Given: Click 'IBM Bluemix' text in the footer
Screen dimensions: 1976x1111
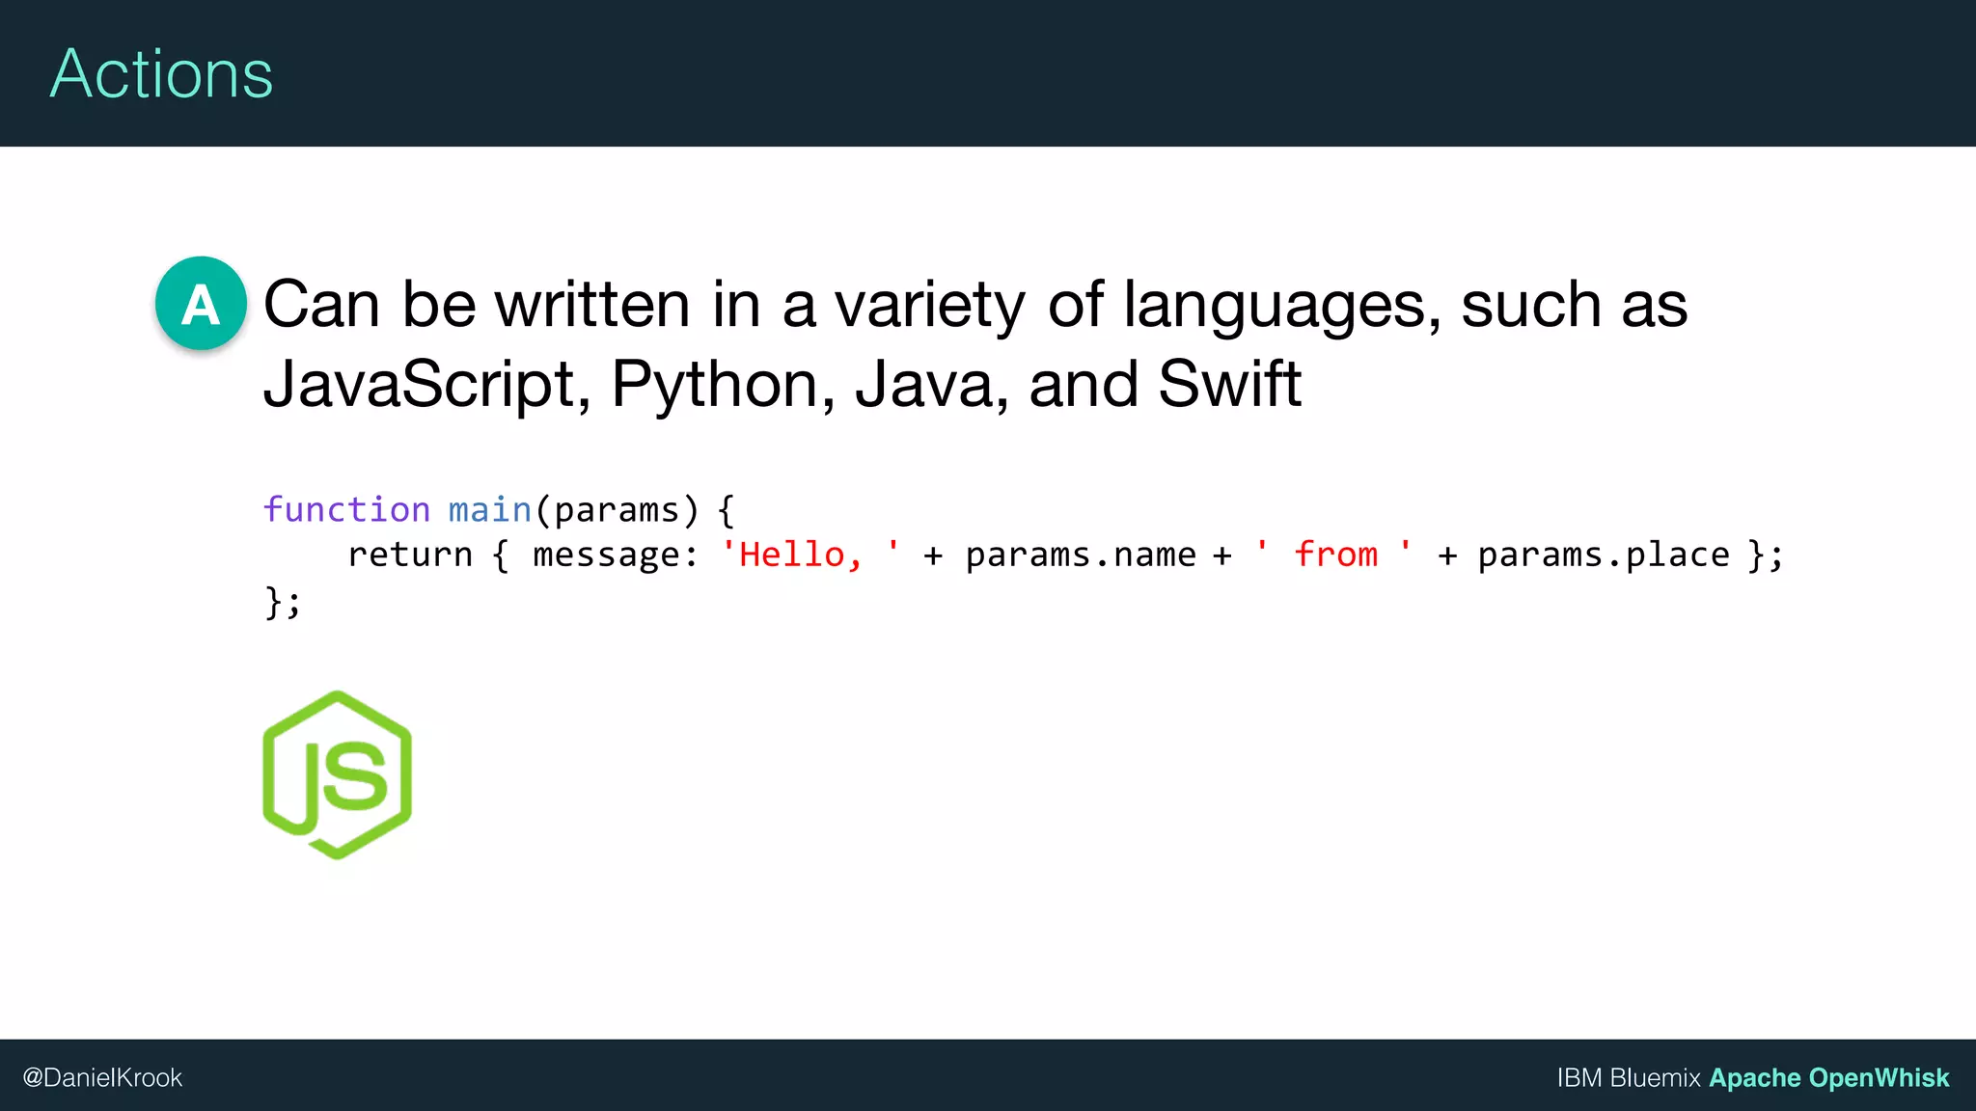Looking at the screenshot, I should point(1629,1077).
